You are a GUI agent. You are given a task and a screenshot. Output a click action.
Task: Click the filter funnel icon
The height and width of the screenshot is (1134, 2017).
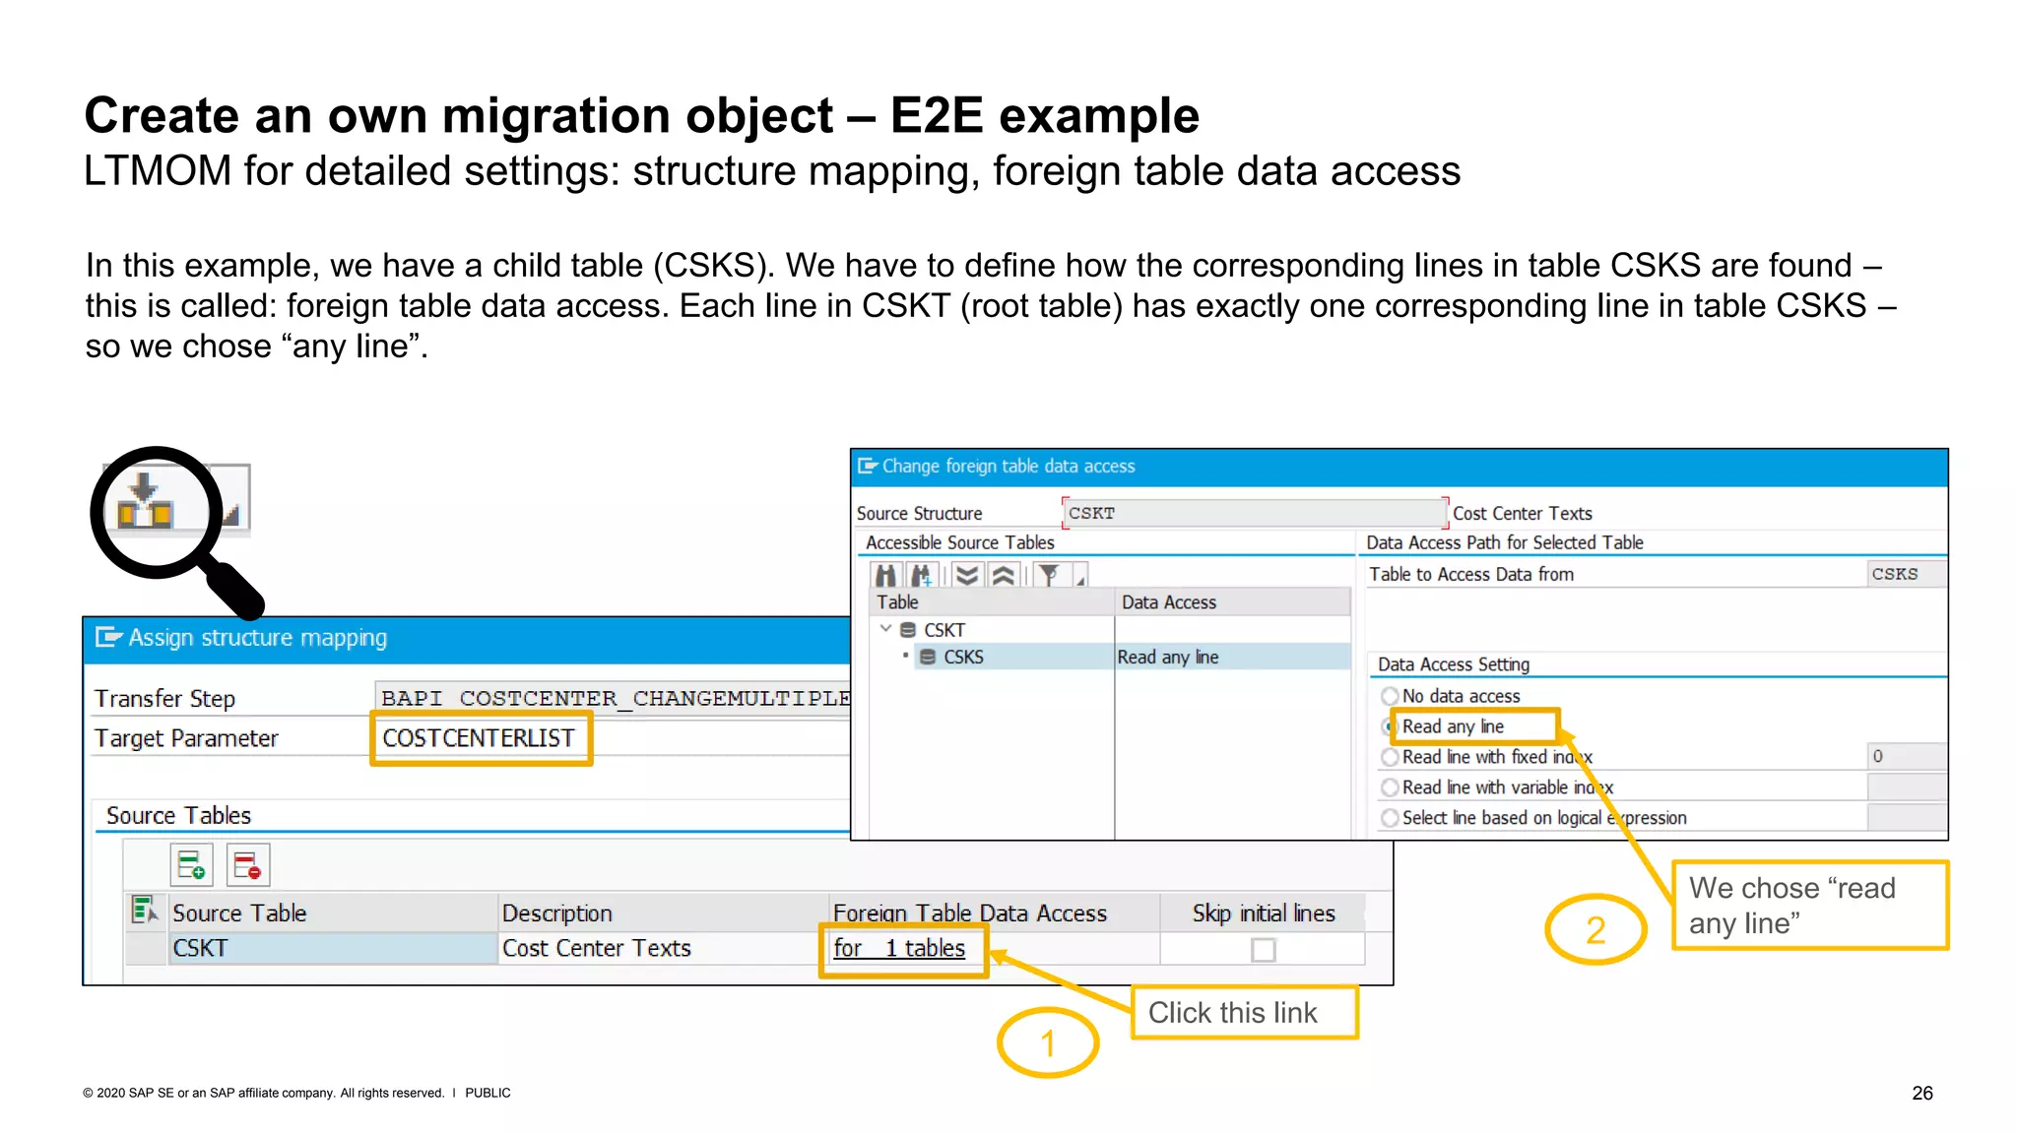pyautogui.click(x=1050, y=575)
